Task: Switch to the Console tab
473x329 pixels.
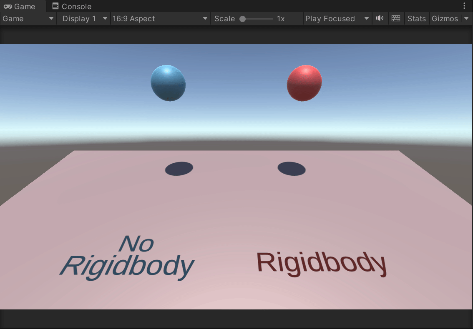Action: coord(71,6)
